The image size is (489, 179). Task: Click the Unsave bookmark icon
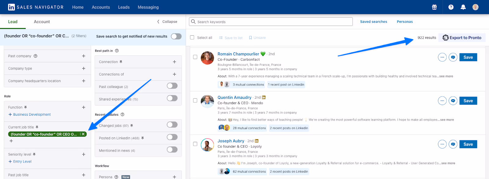coord(250,38)
